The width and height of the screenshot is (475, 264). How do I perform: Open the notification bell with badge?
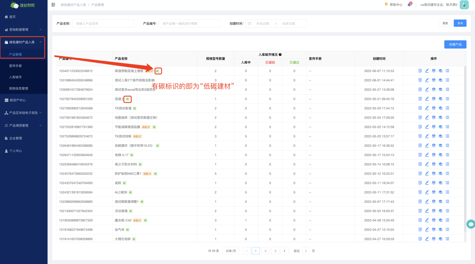coord(409,5)
